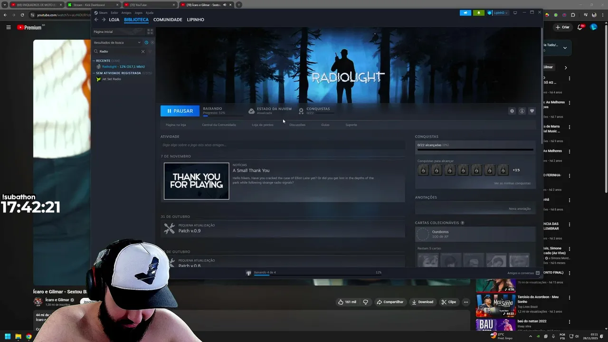
Task: Open the Exibir menu
Action: pos(114,13)
